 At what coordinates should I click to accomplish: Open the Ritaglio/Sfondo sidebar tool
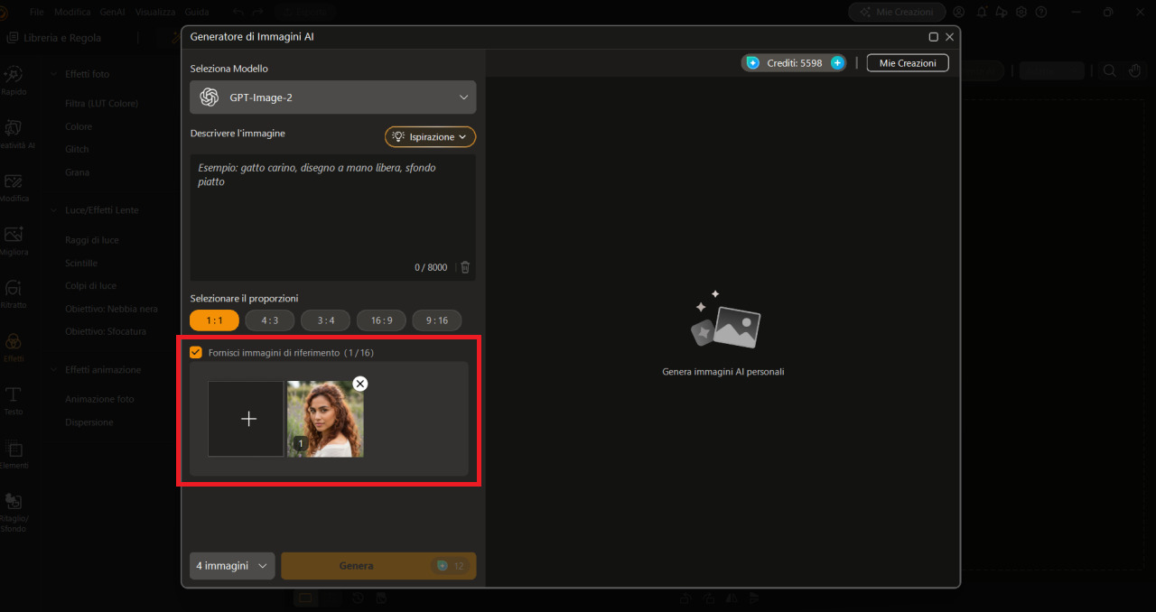point(14,512)
